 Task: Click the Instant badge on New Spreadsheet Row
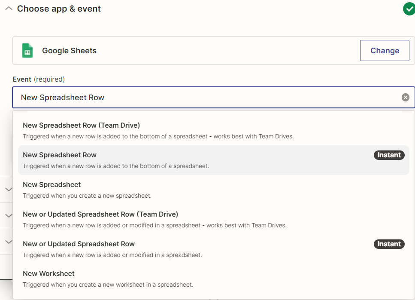tap(389, 155)
